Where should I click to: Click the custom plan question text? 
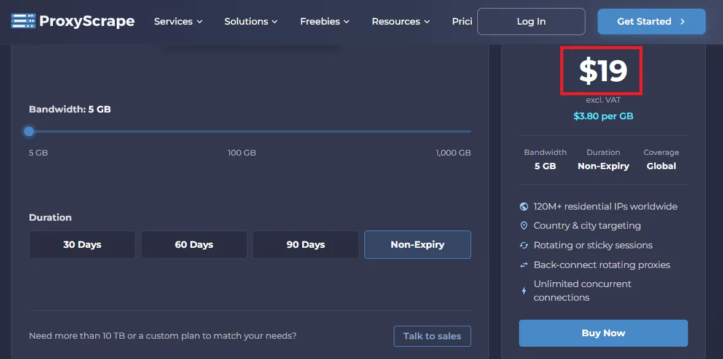(x=163, y=336)
